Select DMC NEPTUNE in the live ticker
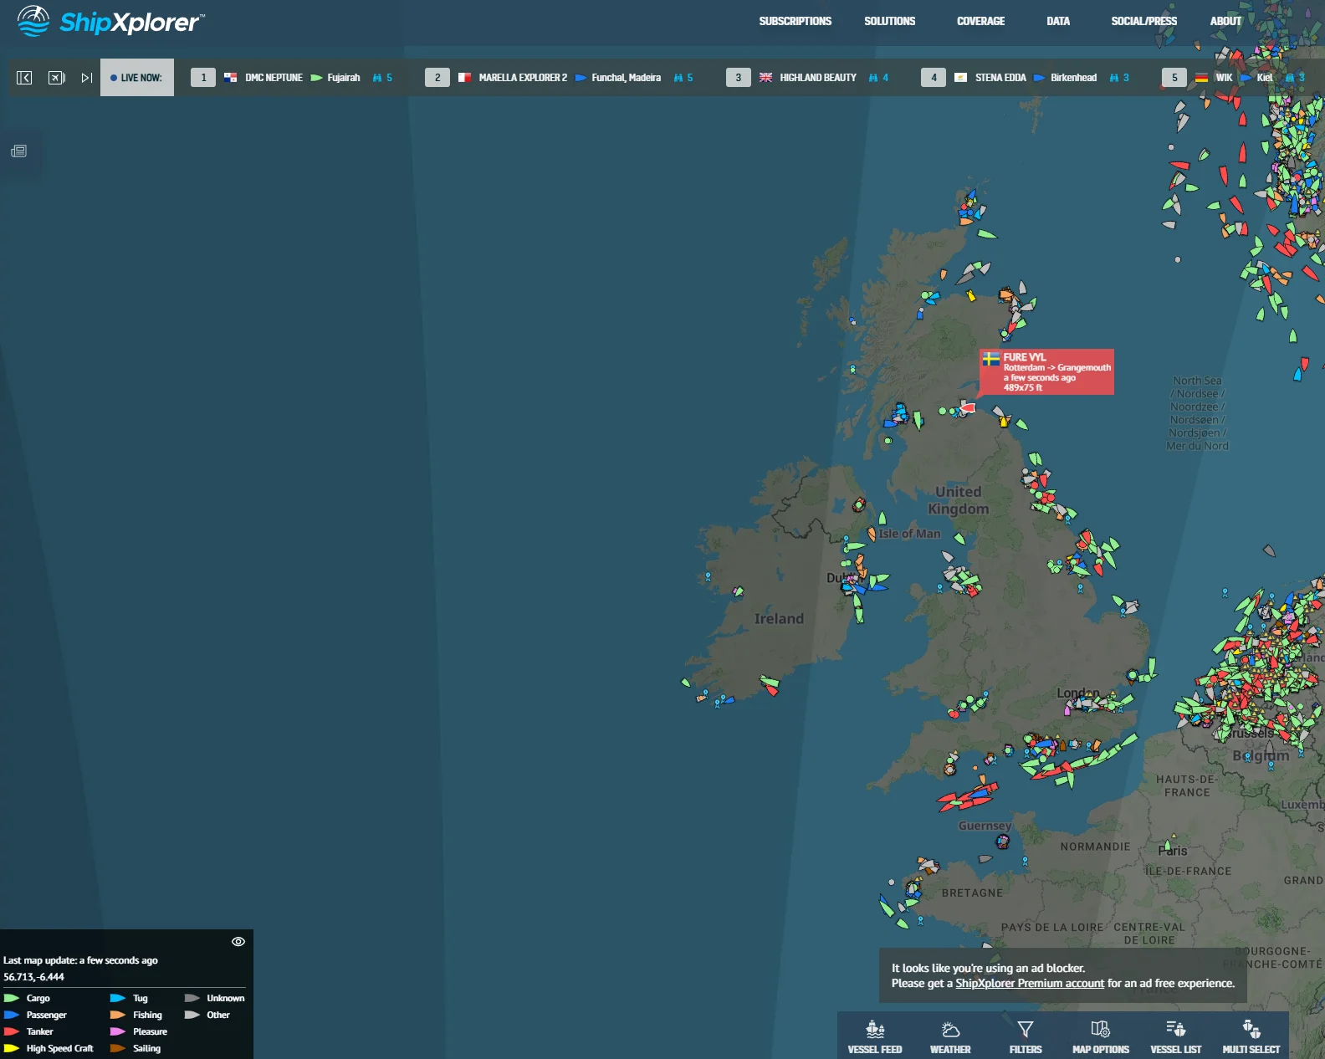1325x1059 pixels. (x=274, y=78)
